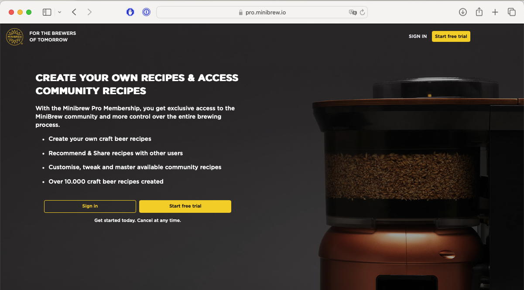This screenshot has height=290, width=524.
Task: Toggle the Safari sidebar icon
Action: pyautogui.click(x=47, y=12)
